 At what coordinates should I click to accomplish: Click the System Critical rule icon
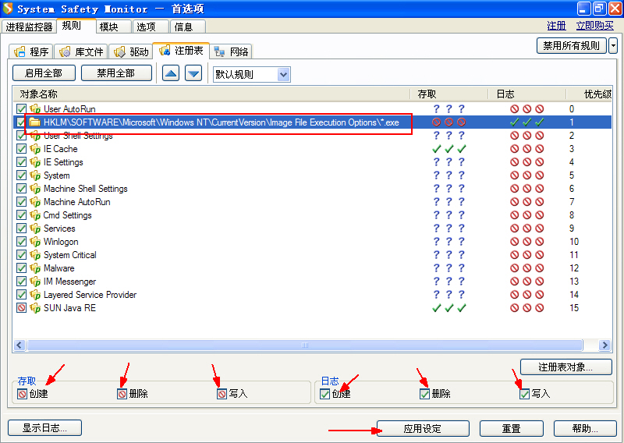click(35, 255)
